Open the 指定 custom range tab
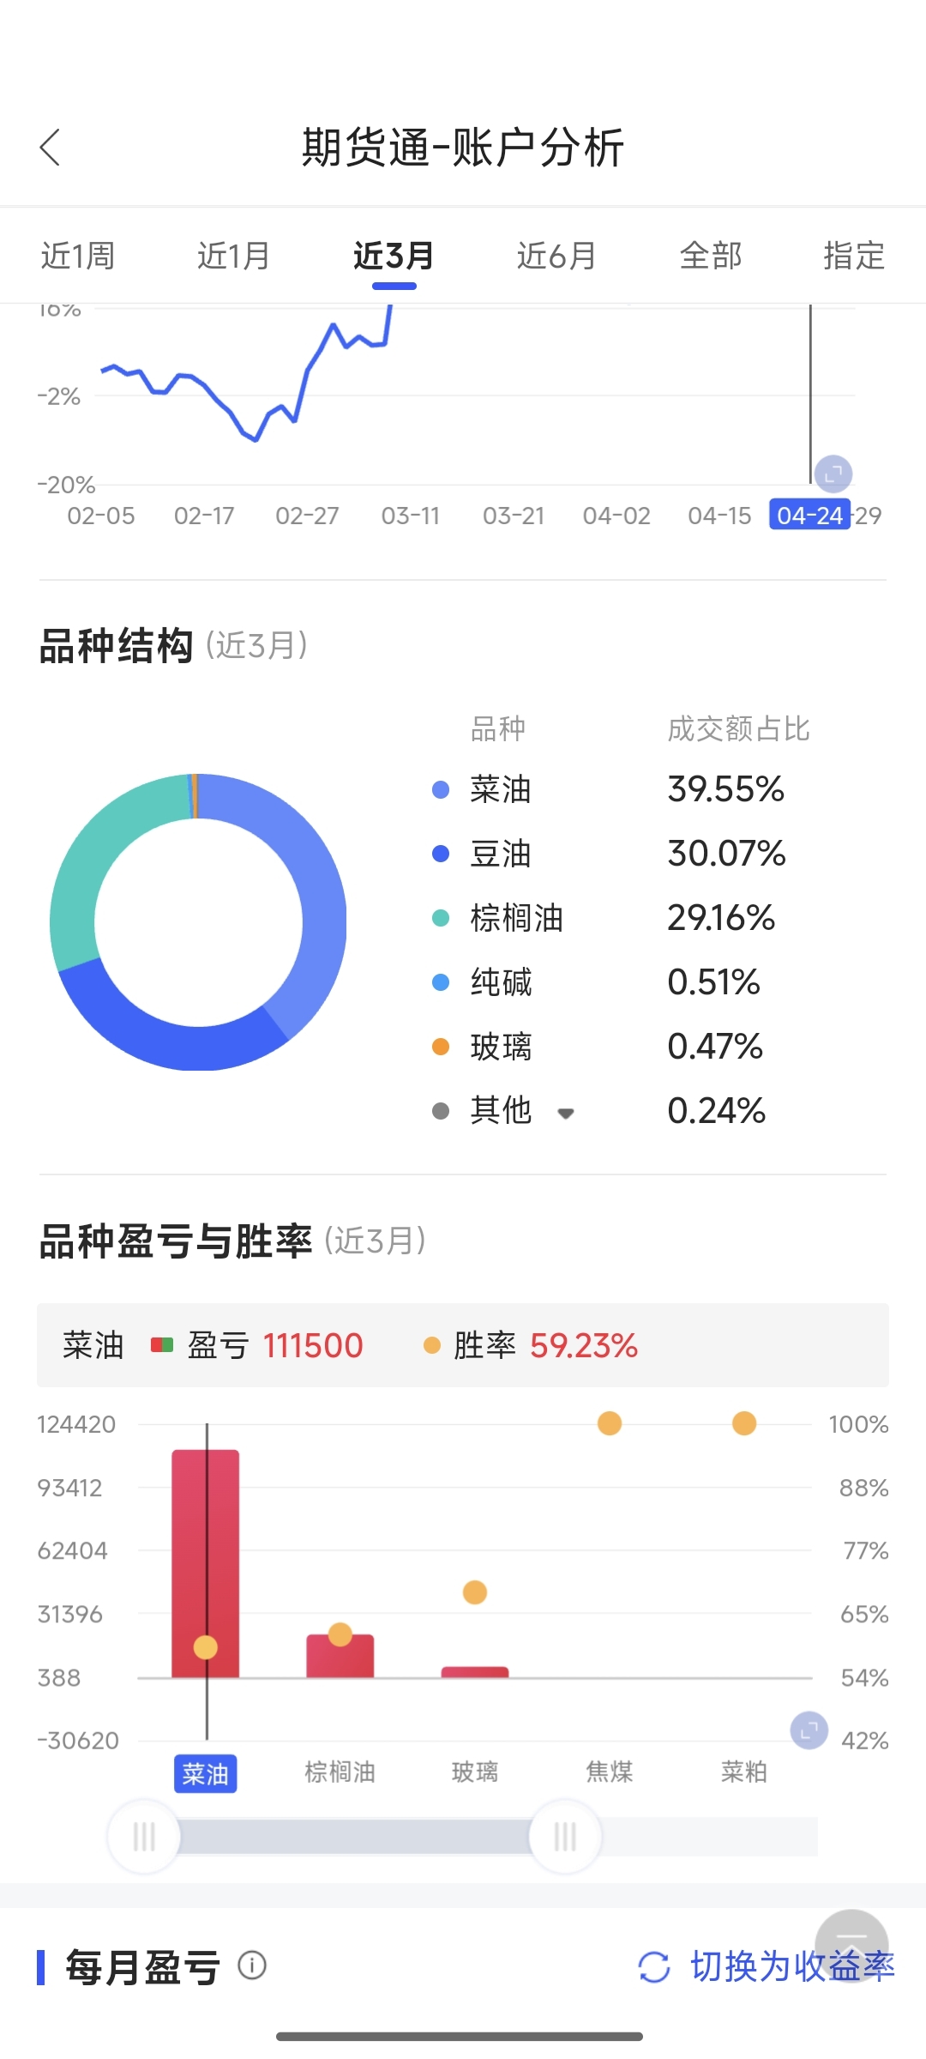 (854, 256)
